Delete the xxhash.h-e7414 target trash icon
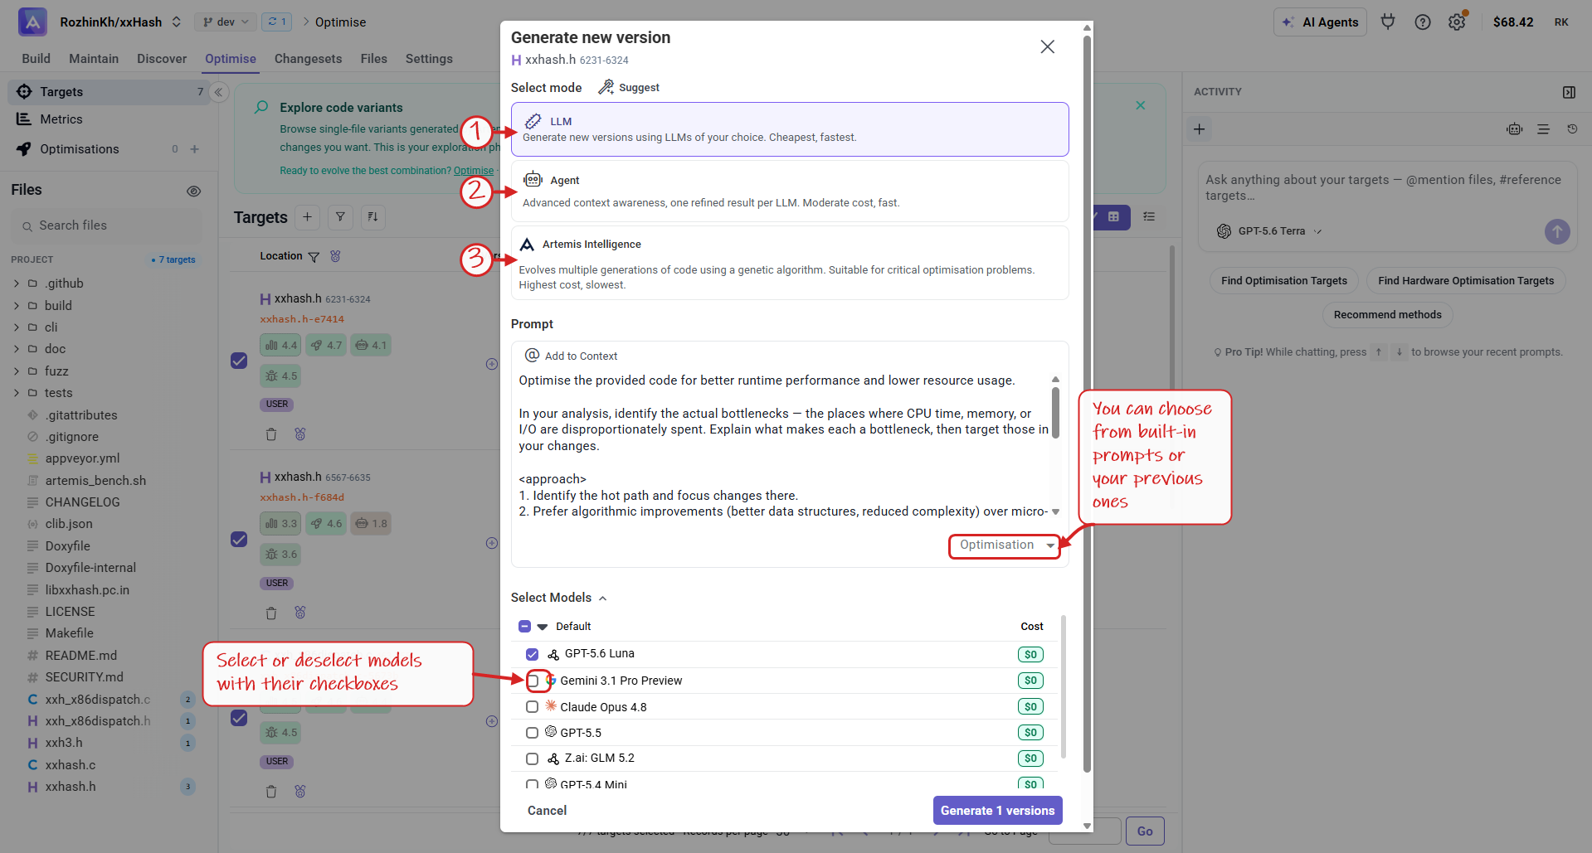This screenshot has width=1592, height=853. (x=270, y=434)
